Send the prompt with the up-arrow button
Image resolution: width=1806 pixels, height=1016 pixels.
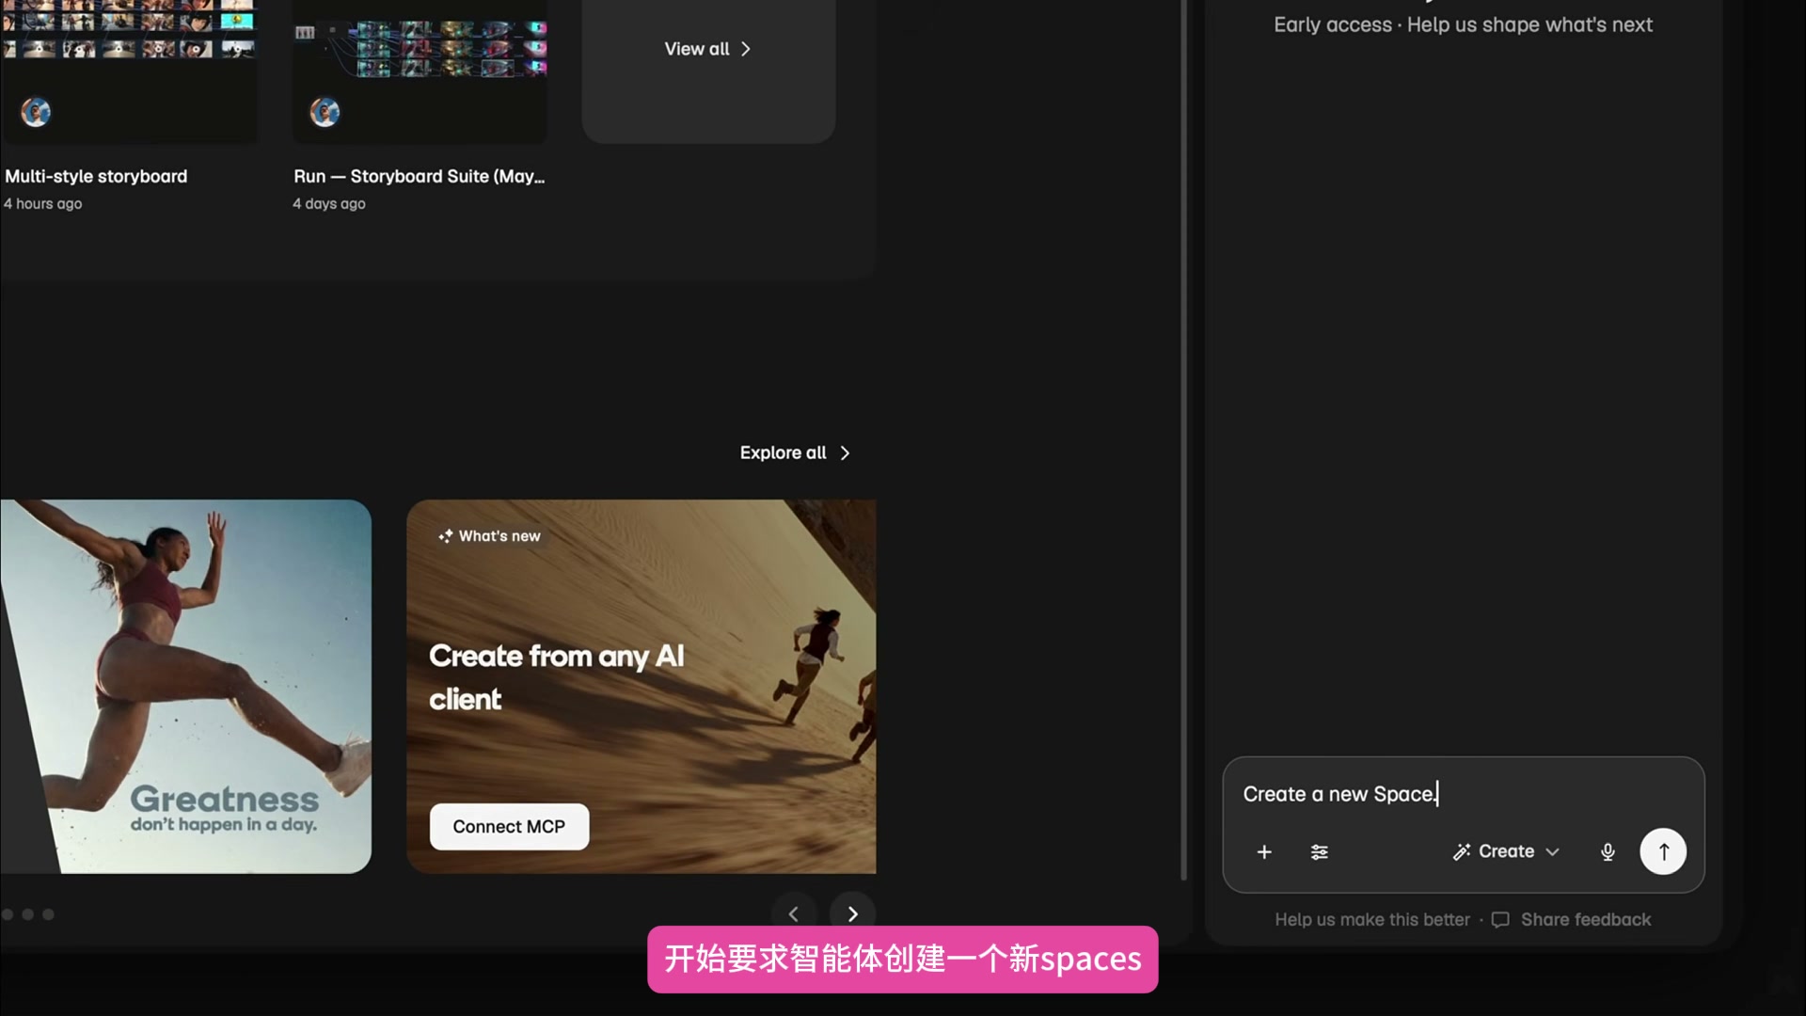[x=1663, y=851]
